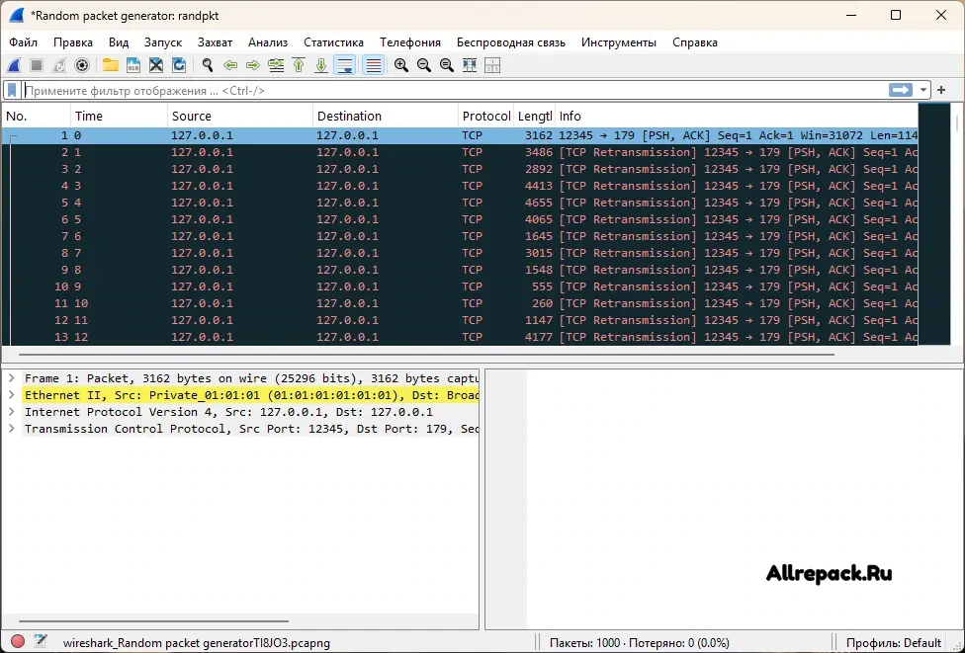Open the Правка menu
The width and height of the screenshot is (965, 653).
(72, 42)
